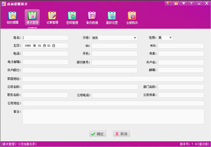Open the 注册购买 register and purchase page
Screen dimensions: 211x147
pyautogui.click(x=132, y=18)
